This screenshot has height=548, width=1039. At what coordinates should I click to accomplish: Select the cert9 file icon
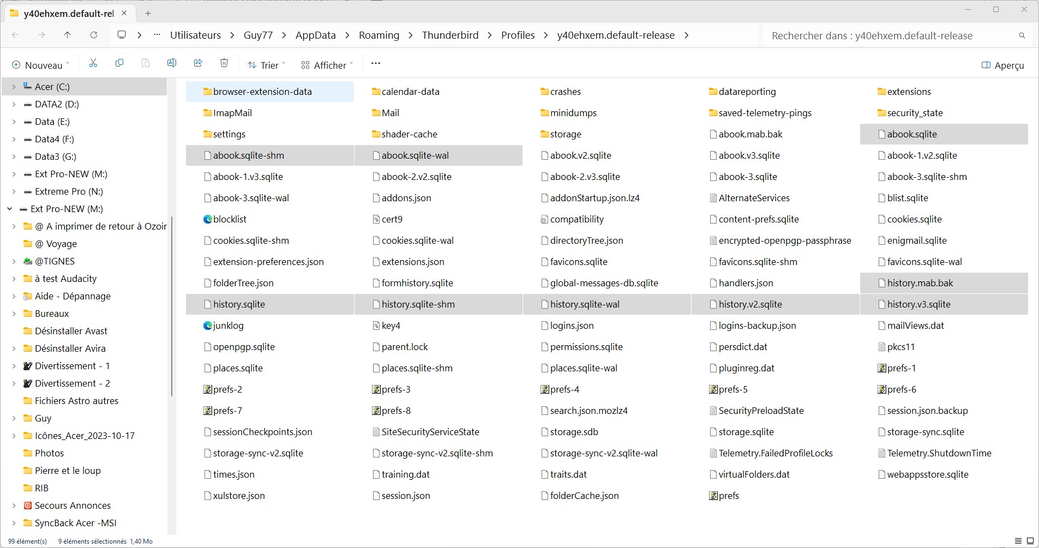(376, 219)
